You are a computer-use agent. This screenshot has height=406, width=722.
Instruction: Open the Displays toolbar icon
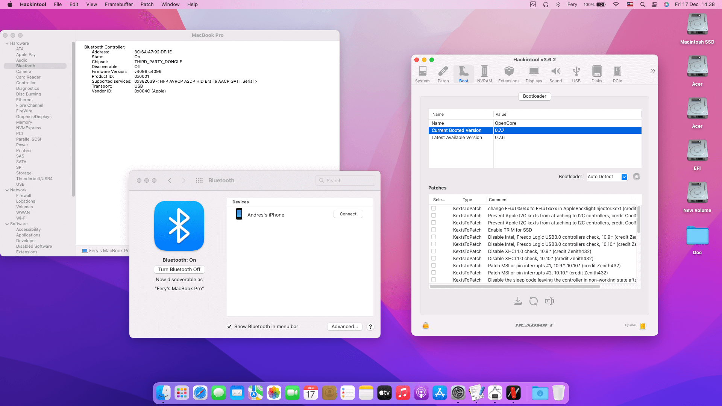click(x=534, y=74)
